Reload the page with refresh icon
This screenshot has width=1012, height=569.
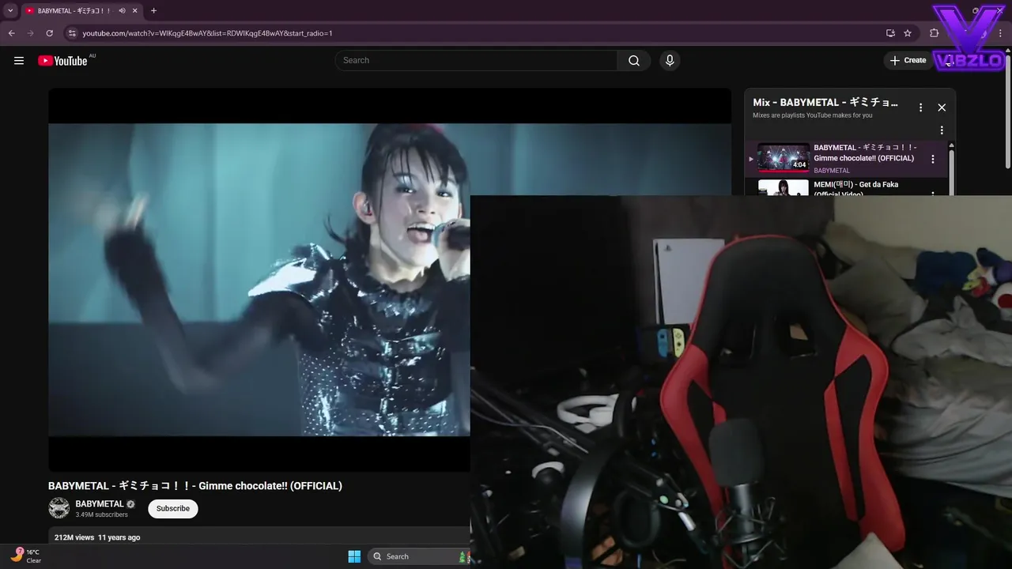(x=49, y=33)
